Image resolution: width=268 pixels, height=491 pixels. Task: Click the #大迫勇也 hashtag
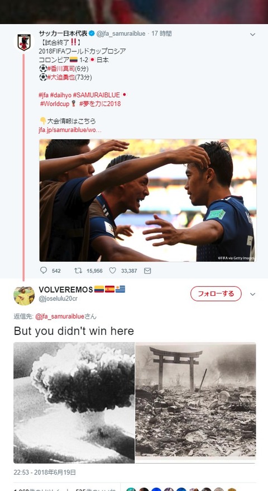pos(61,77)
